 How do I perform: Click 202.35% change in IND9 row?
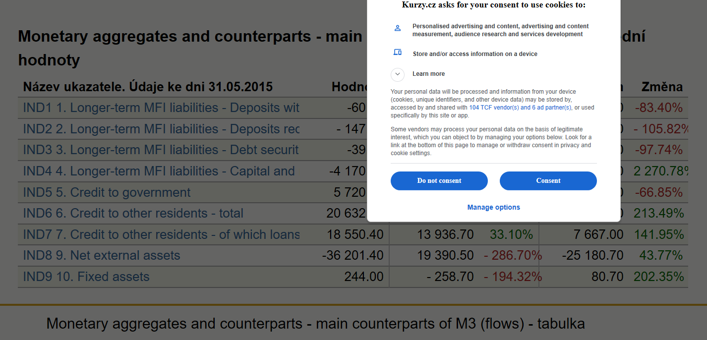[659, 277]
